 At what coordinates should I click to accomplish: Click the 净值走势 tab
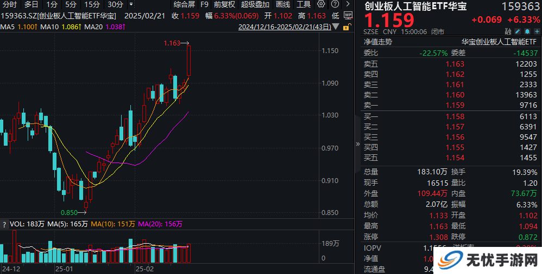point(378,42)
